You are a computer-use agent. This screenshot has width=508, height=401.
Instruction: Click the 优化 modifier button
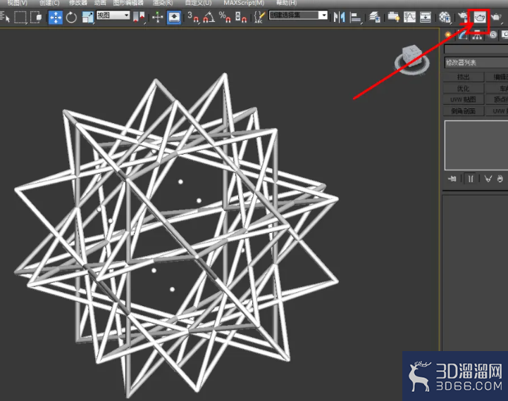464,88
